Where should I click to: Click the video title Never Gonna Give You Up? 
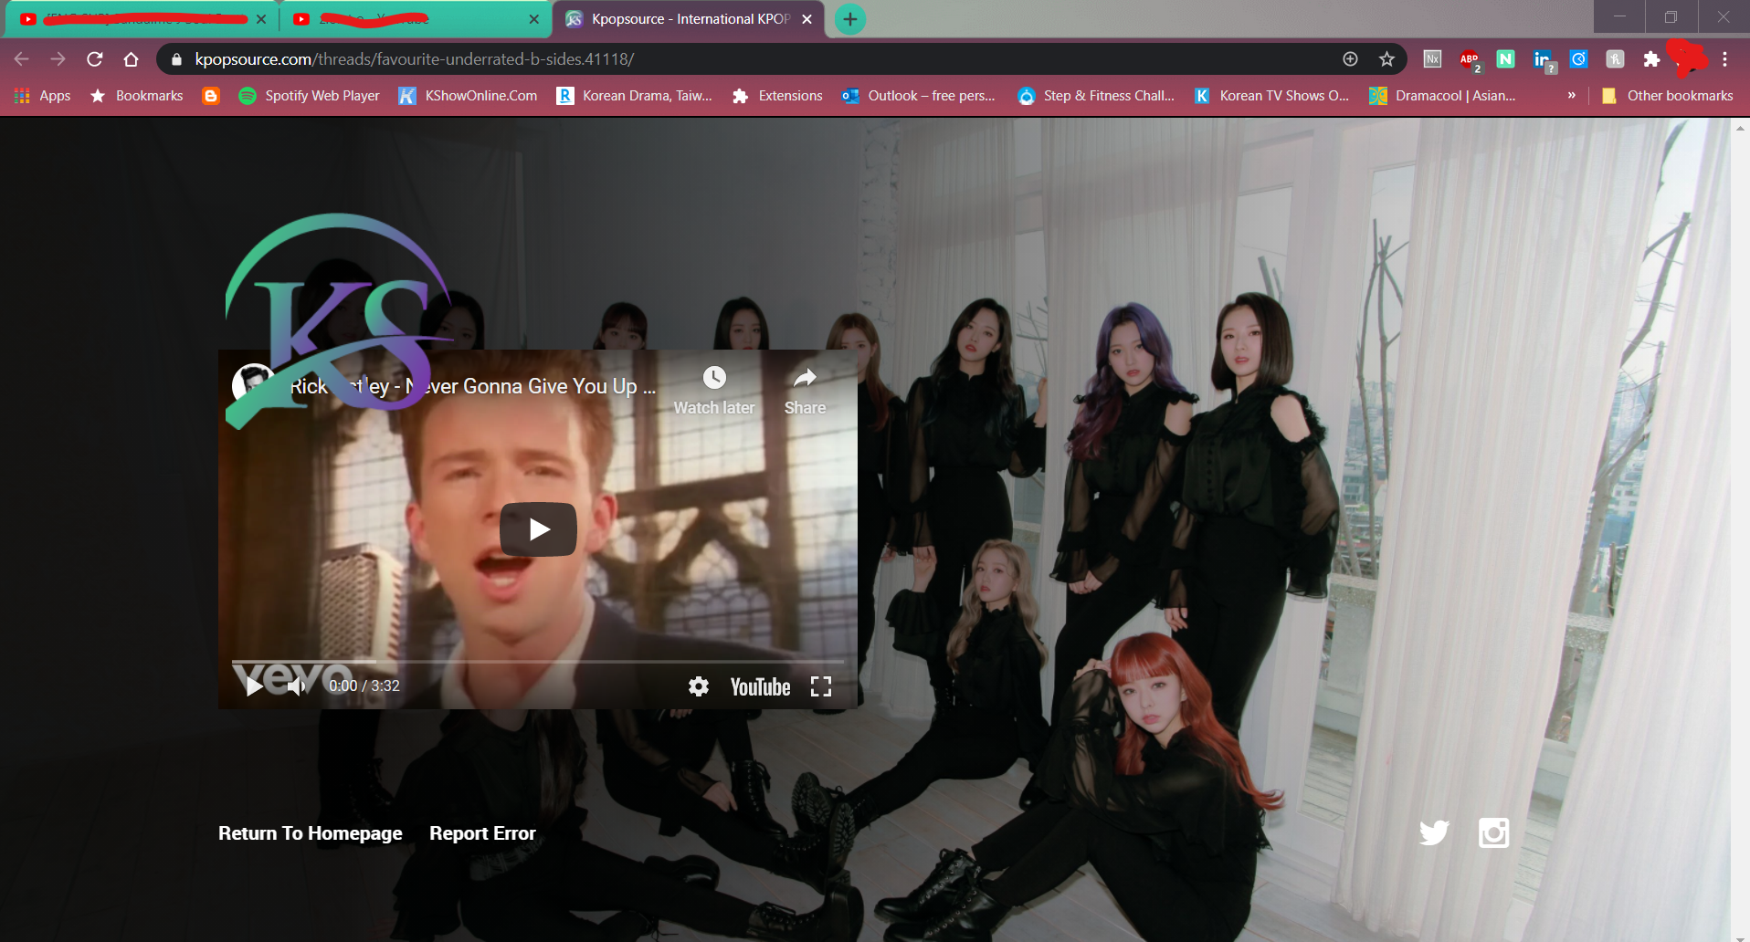(x=473, y=387)
